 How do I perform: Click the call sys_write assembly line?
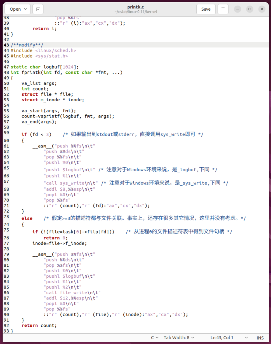click(x=71, y=183)
